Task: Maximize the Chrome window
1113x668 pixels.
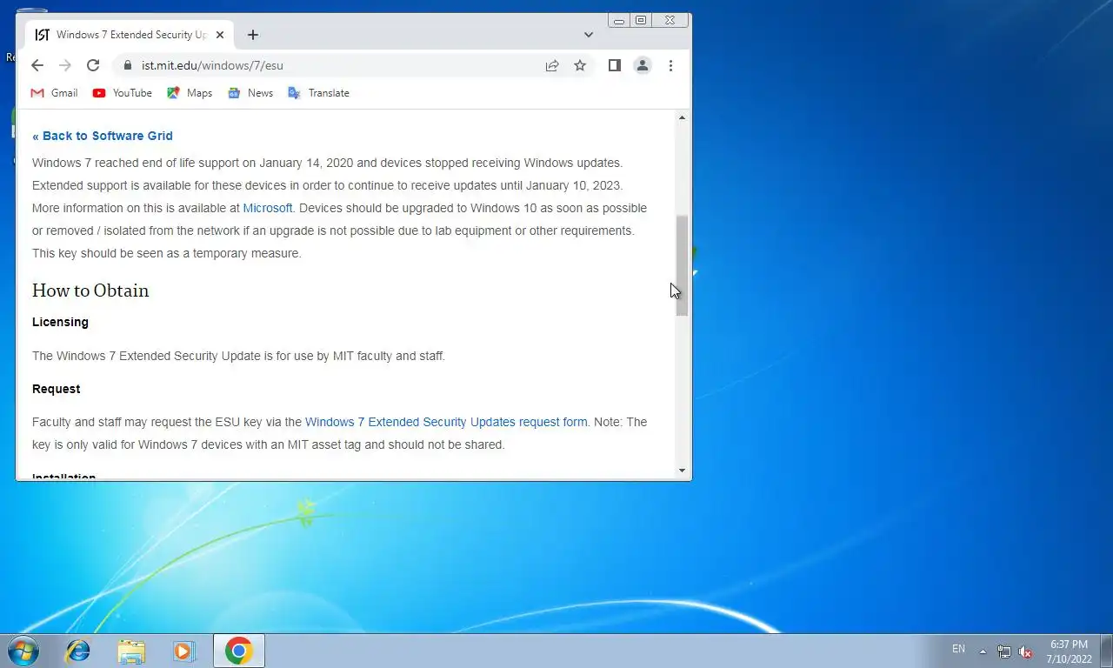Action: [x=641, y=20]
